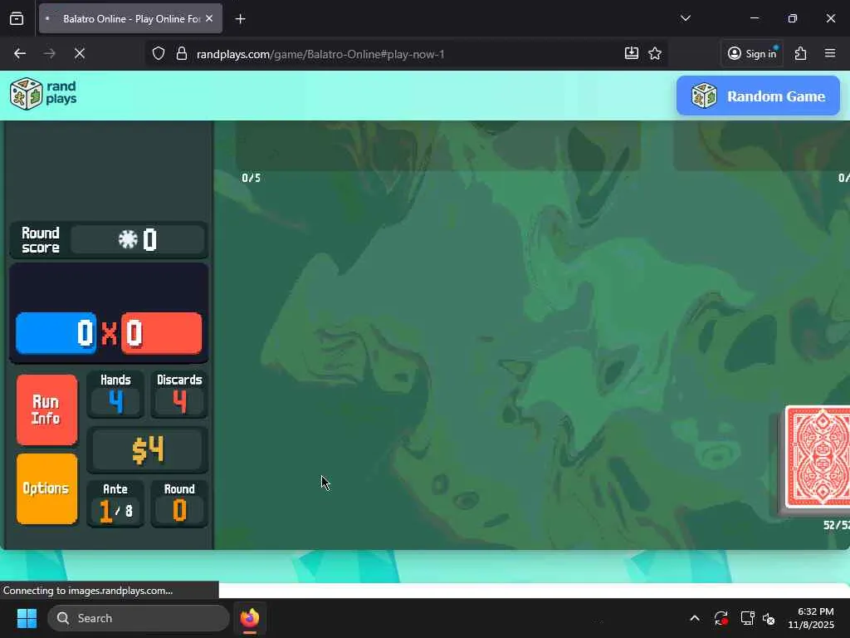This screenshot has width=850, height=638.
Task: Go back to the previous page
Action: [20, 53]
